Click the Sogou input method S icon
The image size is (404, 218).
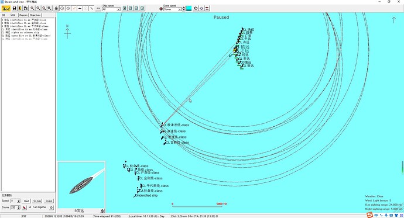369,215
